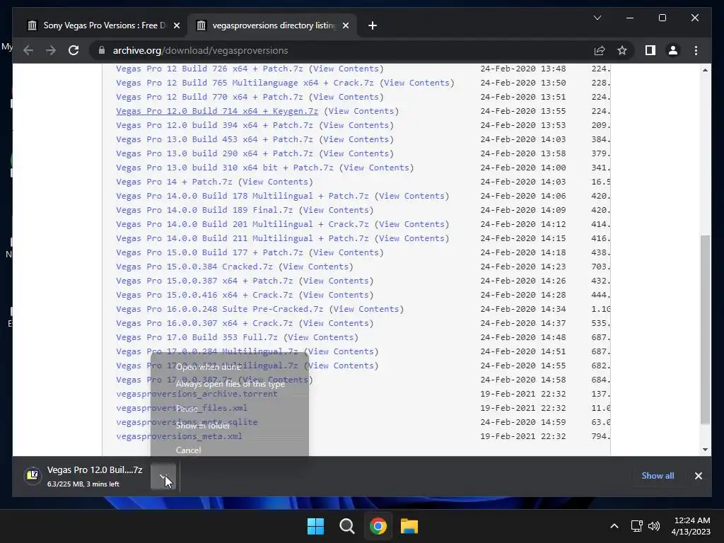The height and width of the screenshot is (543, 724).
Task: Download Vegas Pro 12 Build 726 x64 + Patch.7z
Action: tap(209, 69)
